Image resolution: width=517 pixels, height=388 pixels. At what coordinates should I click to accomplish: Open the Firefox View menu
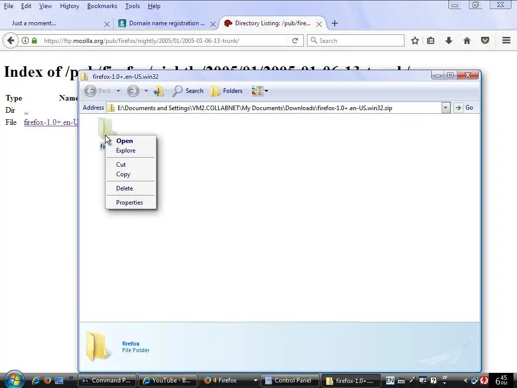click(x=45, y=6)
